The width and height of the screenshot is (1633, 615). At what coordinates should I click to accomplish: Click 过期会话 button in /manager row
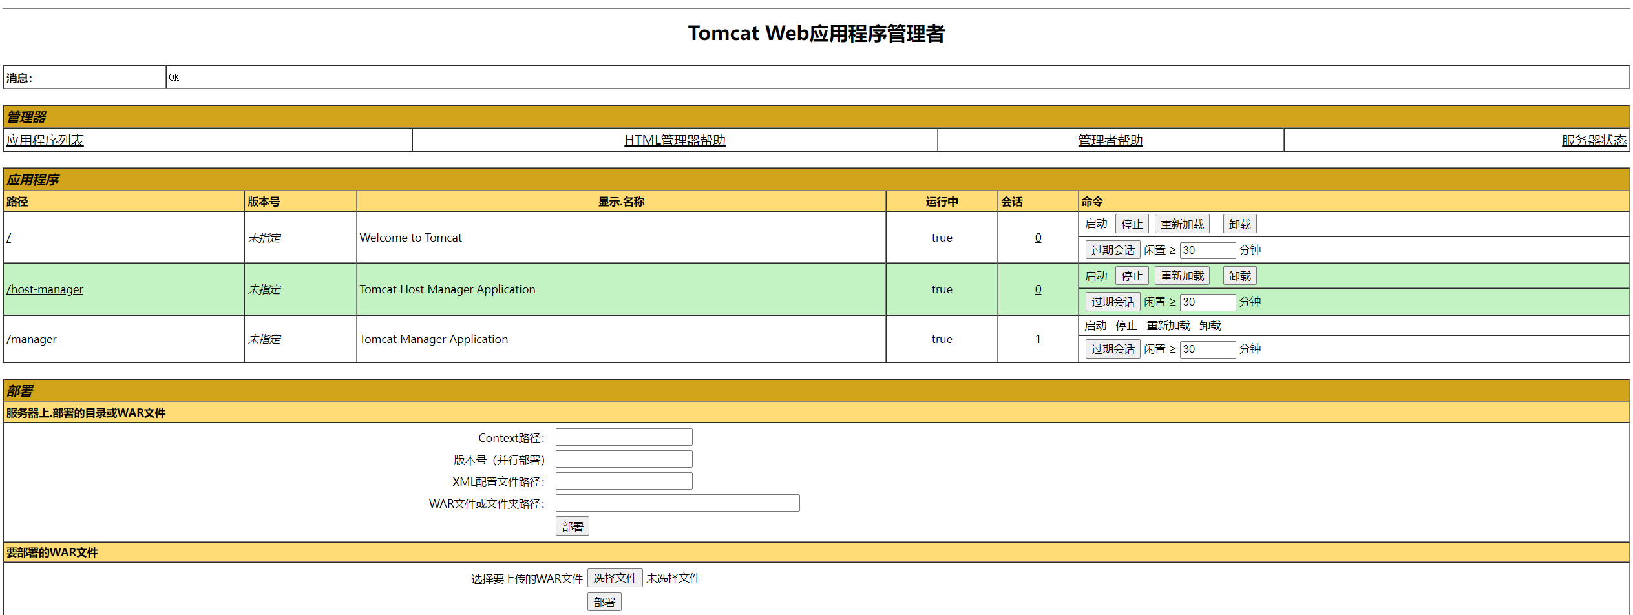pos(1113,349)
